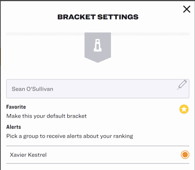The image size is (195, 170).
Task: Click divider line above Xavier Kestrel row
Action: point(98,146)
